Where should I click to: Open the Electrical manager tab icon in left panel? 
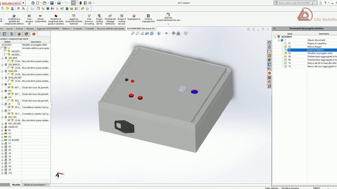(x=34, y=34)
